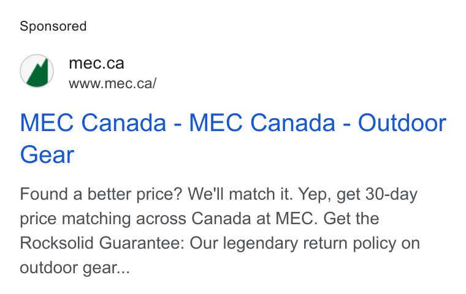The image size is (466, 294).
Task: Open the mec.ca site name
Action: coord(96,63)
